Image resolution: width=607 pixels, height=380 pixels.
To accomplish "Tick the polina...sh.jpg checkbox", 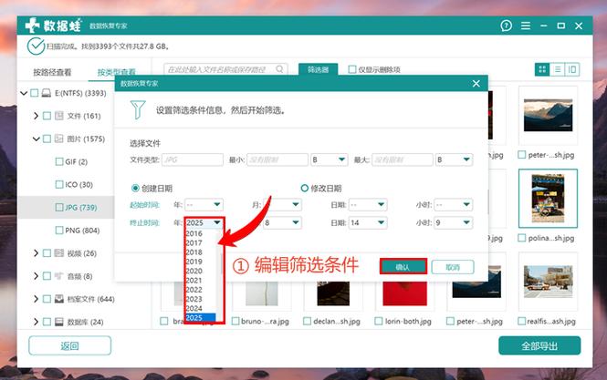I will (x=522, y=238).
